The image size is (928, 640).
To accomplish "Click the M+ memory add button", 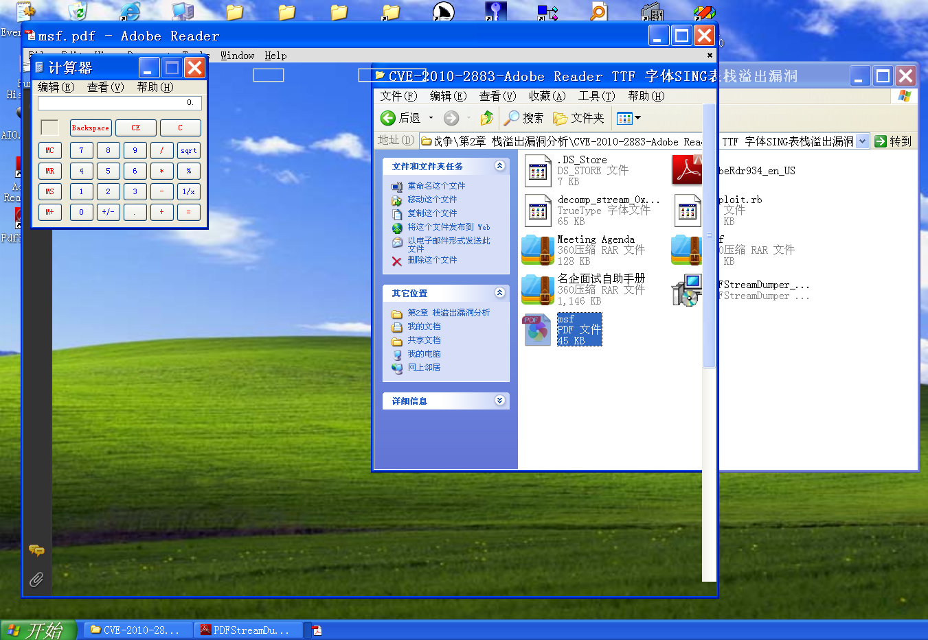I will (x=49, y=212).
